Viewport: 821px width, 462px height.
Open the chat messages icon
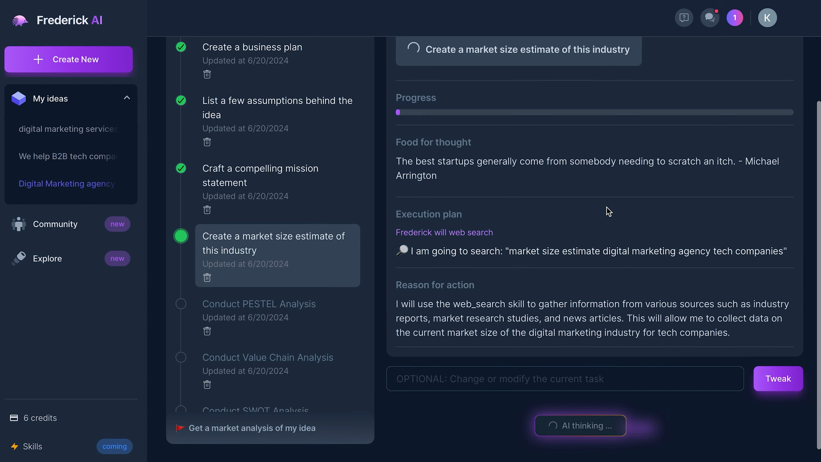tap(709, 18)
